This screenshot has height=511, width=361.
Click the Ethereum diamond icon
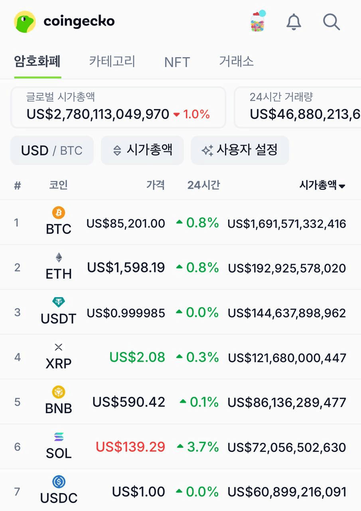point(59,257)
